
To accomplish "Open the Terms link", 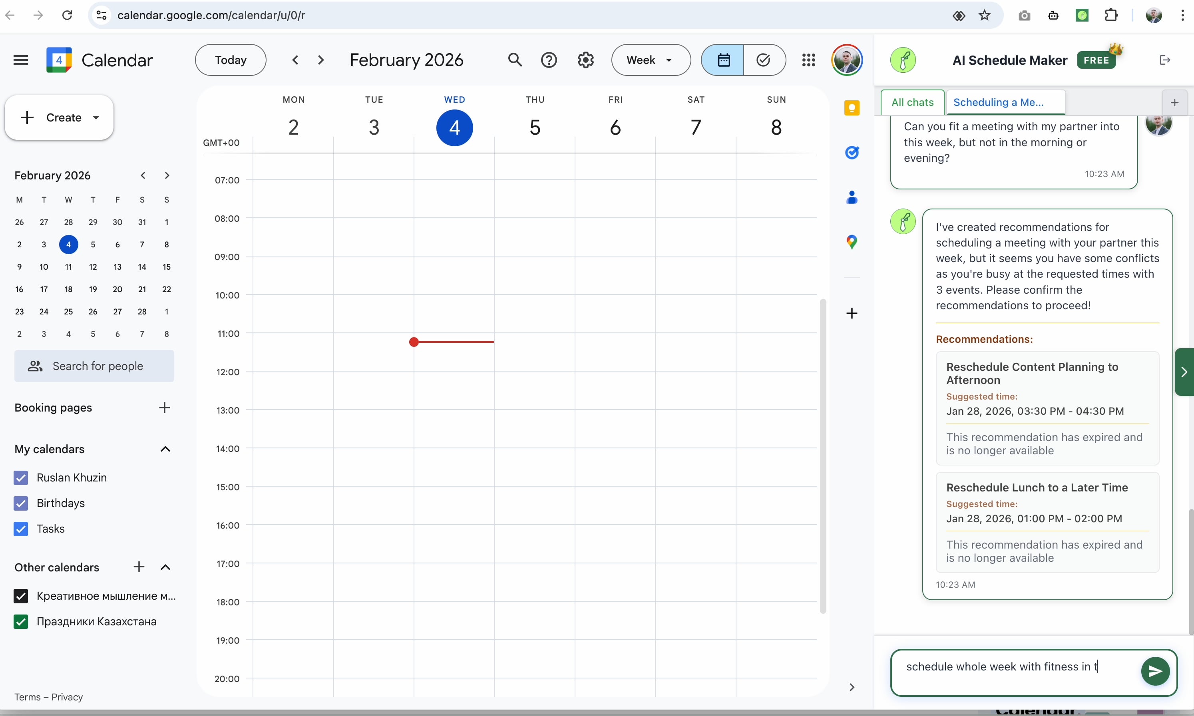I will [28, 697].
